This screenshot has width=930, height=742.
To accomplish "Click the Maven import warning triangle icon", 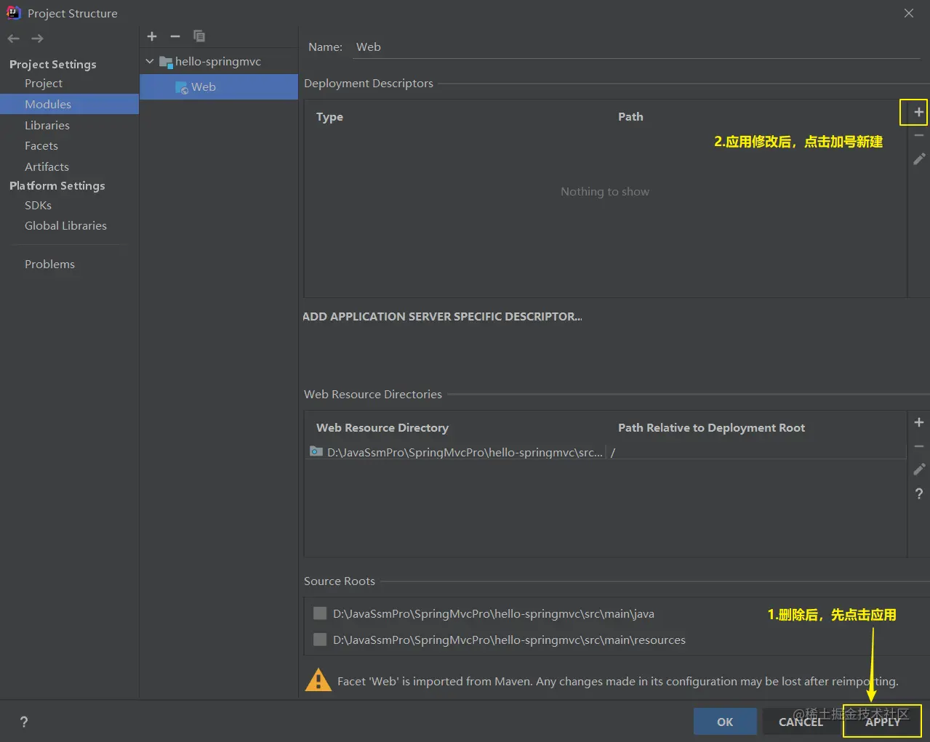I will (318, 680).
